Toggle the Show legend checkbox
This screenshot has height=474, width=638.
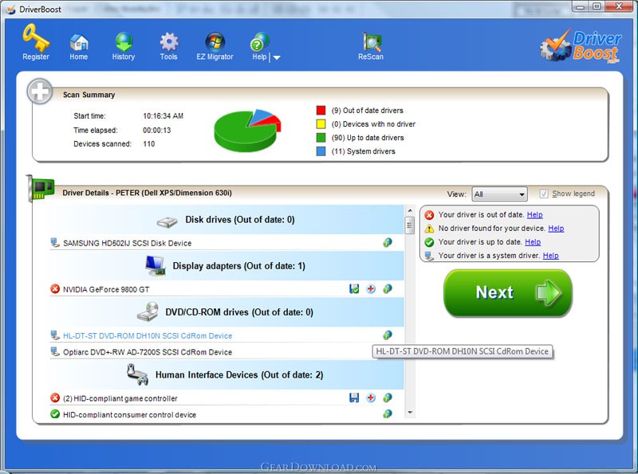pos(543,194)
